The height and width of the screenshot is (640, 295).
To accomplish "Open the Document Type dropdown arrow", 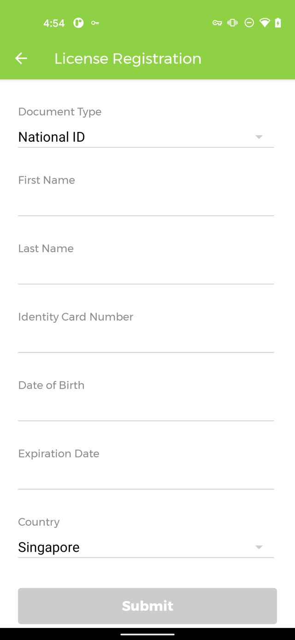I will pyautogui.click(x=259, y=137).
